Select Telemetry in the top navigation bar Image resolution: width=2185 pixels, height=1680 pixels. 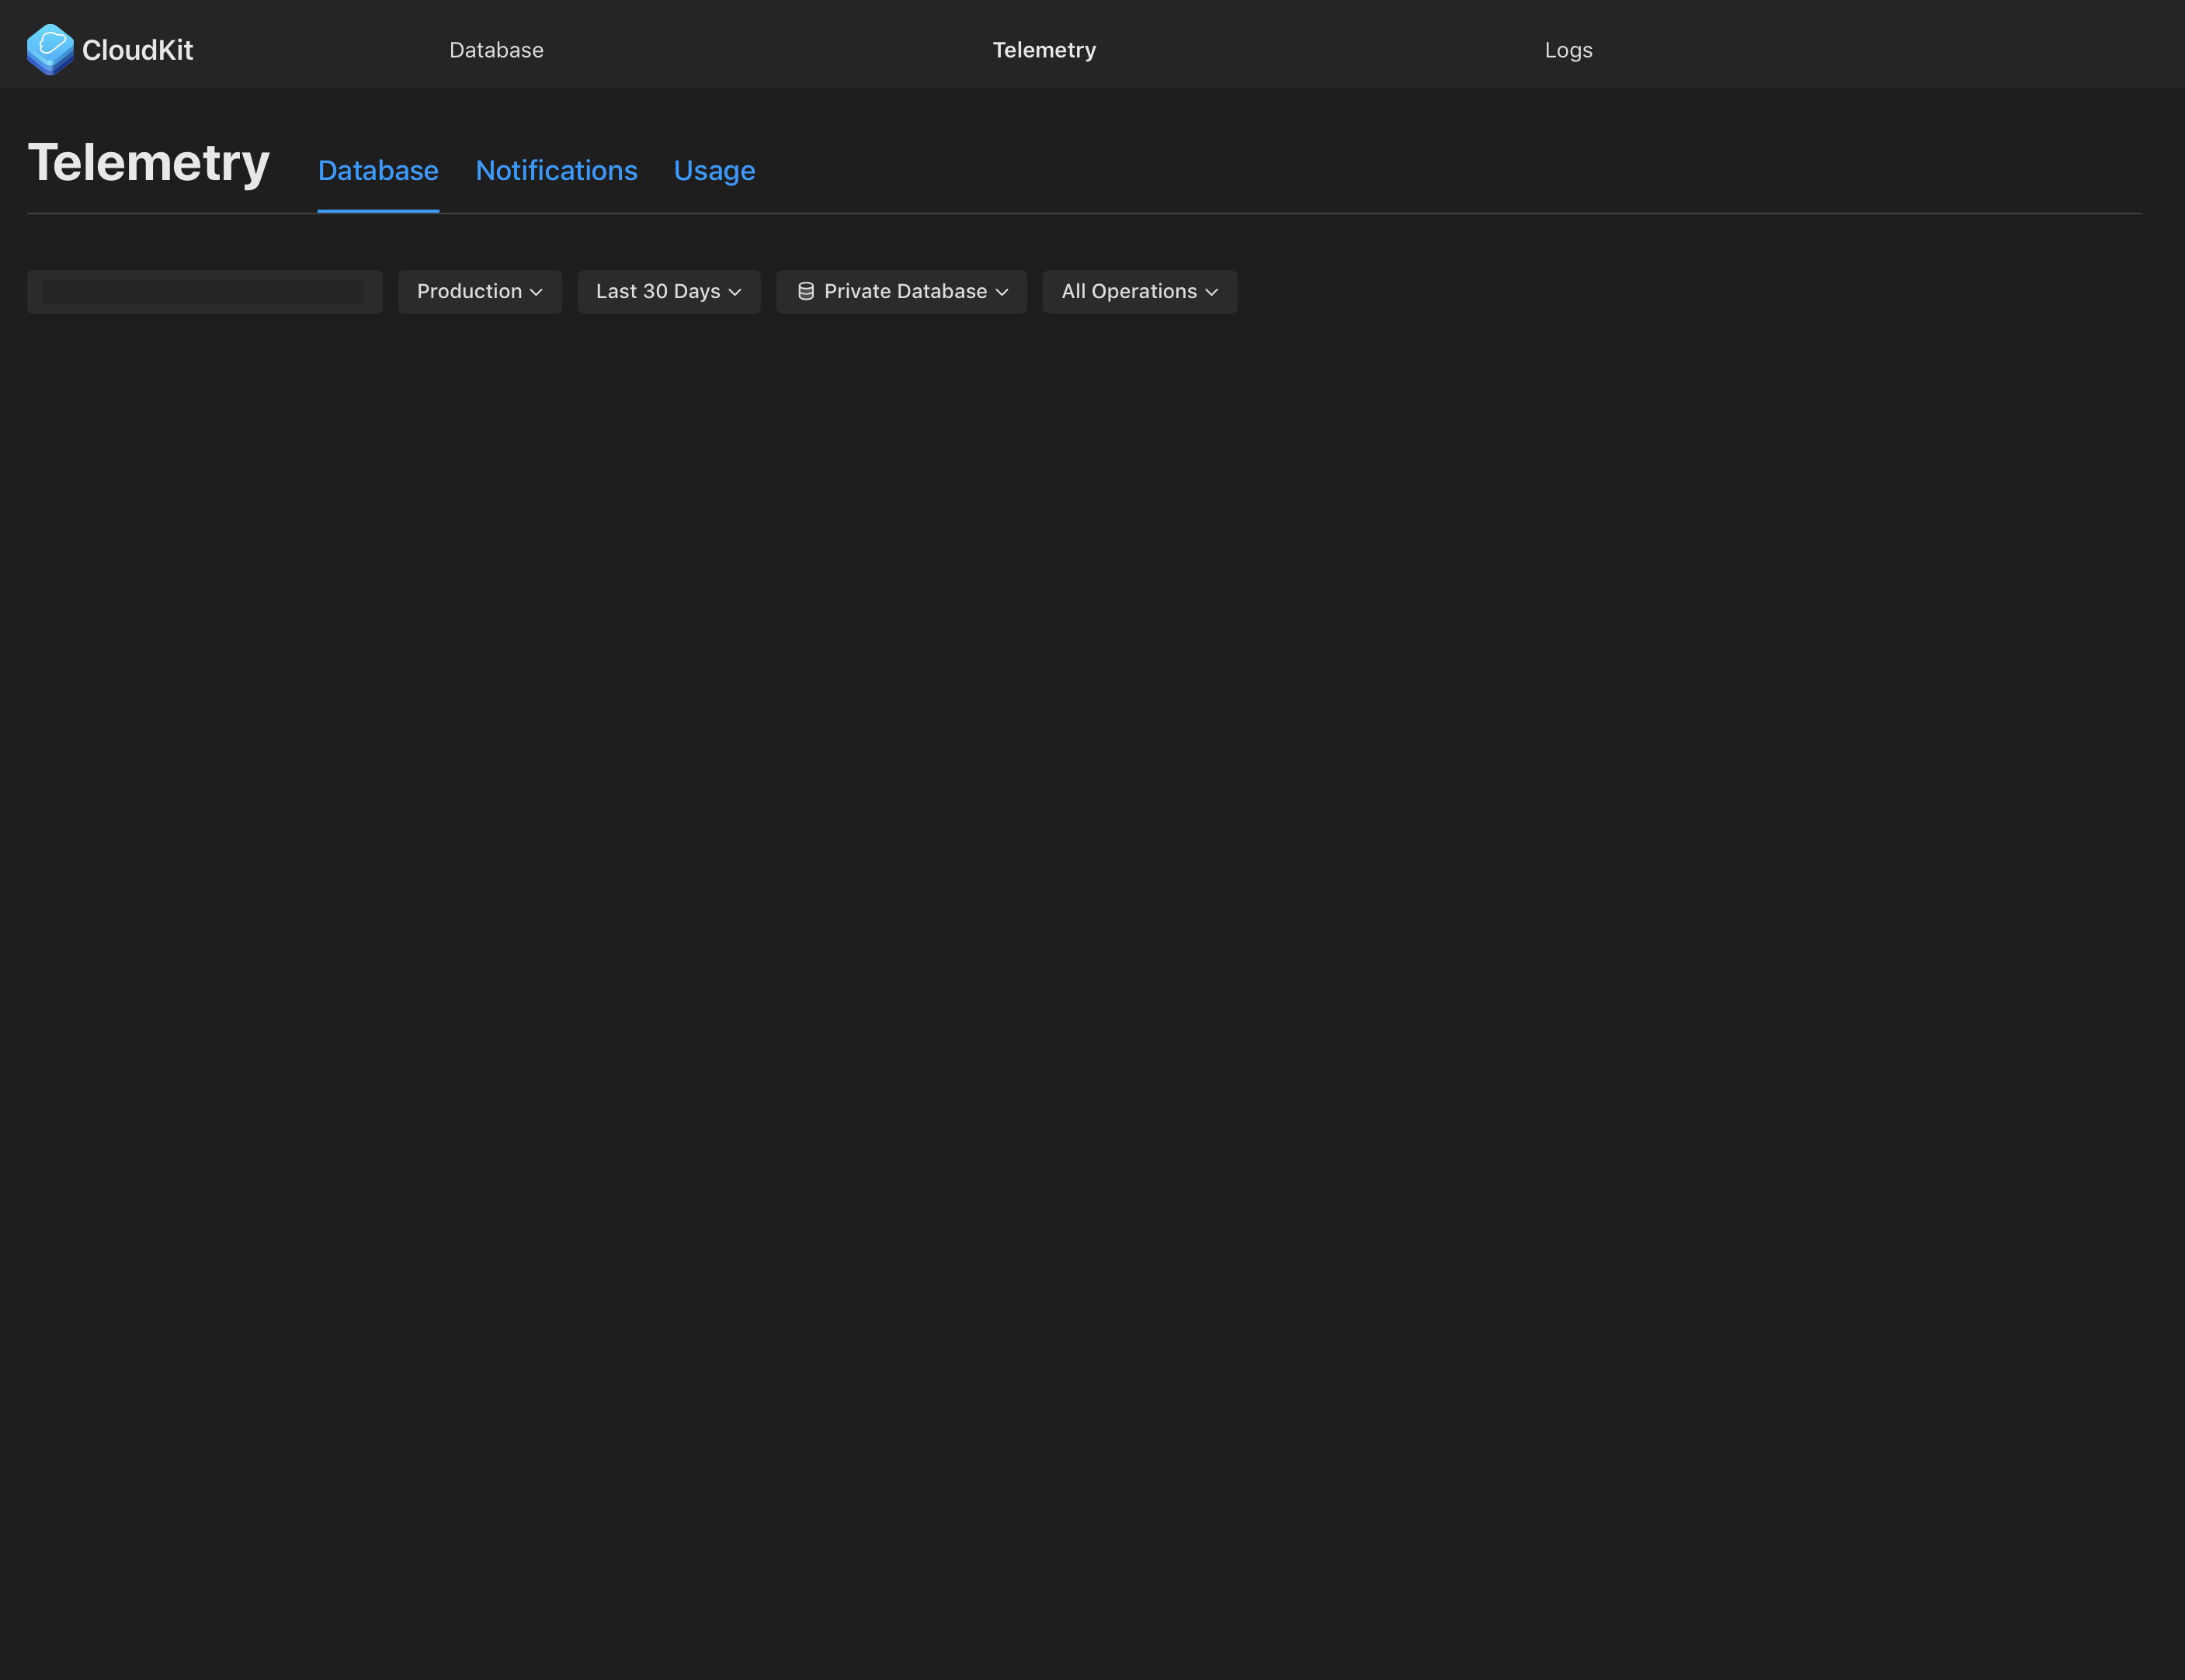pyautogui.click(x=1043, y=50)
